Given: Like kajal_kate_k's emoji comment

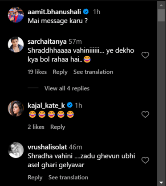Looking at the screenshot, I should pyautogui.click(x=145, y=115).
